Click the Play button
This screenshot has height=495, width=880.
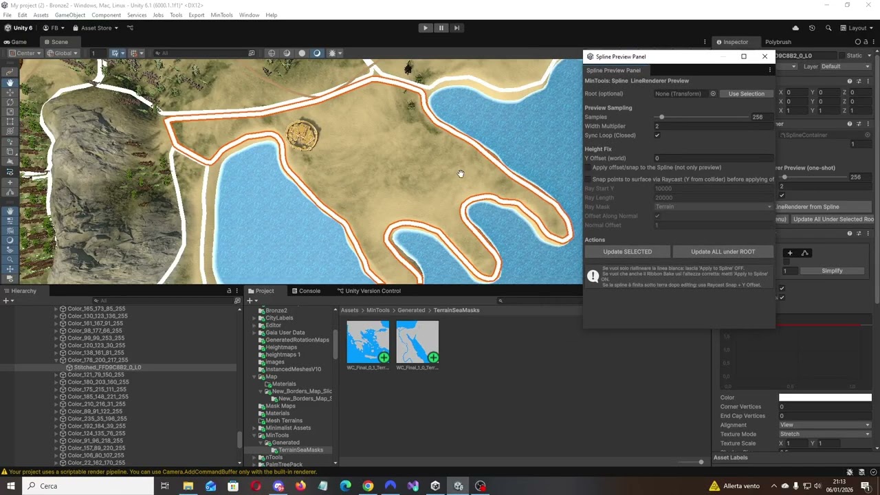pyautogui.click(x=426, y=28)
